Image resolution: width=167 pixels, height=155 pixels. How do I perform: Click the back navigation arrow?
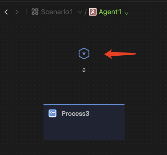click(6, 12)
